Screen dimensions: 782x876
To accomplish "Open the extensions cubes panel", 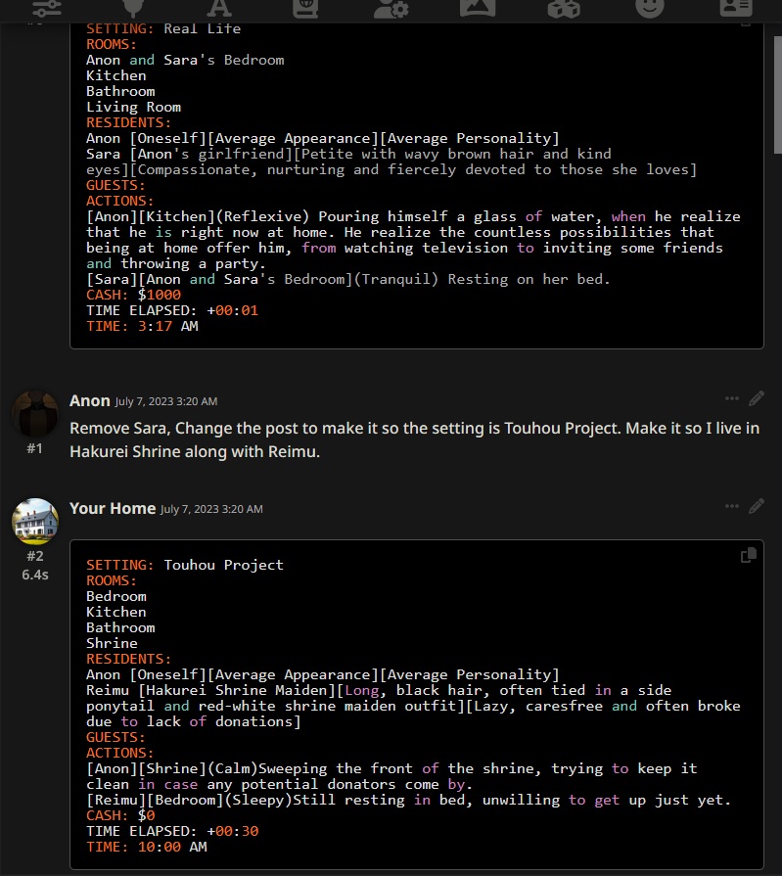I will point(563,9).
